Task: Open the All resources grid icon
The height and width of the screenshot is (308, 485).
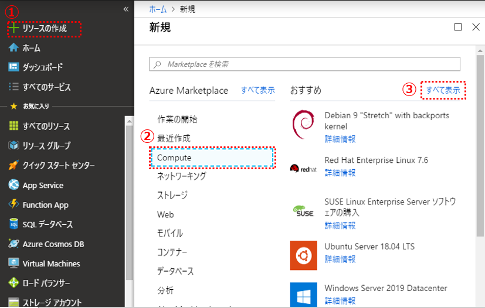Action: pyautogui.click(x=13, y=126)
